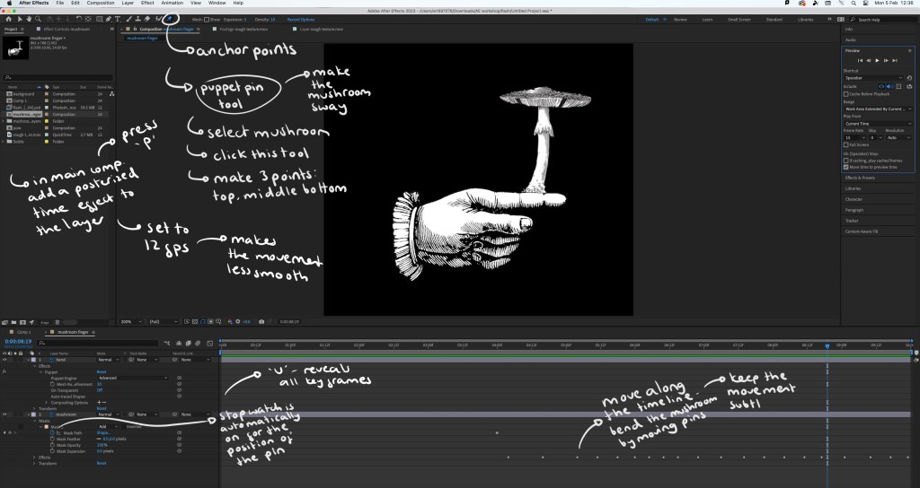This screenshot has width=920, height=488.
Task: Uncheck Move time to preview time
Action: tap(846, 166)
